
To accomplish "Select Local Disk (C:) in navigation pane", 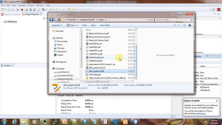I will coord(63,72).
